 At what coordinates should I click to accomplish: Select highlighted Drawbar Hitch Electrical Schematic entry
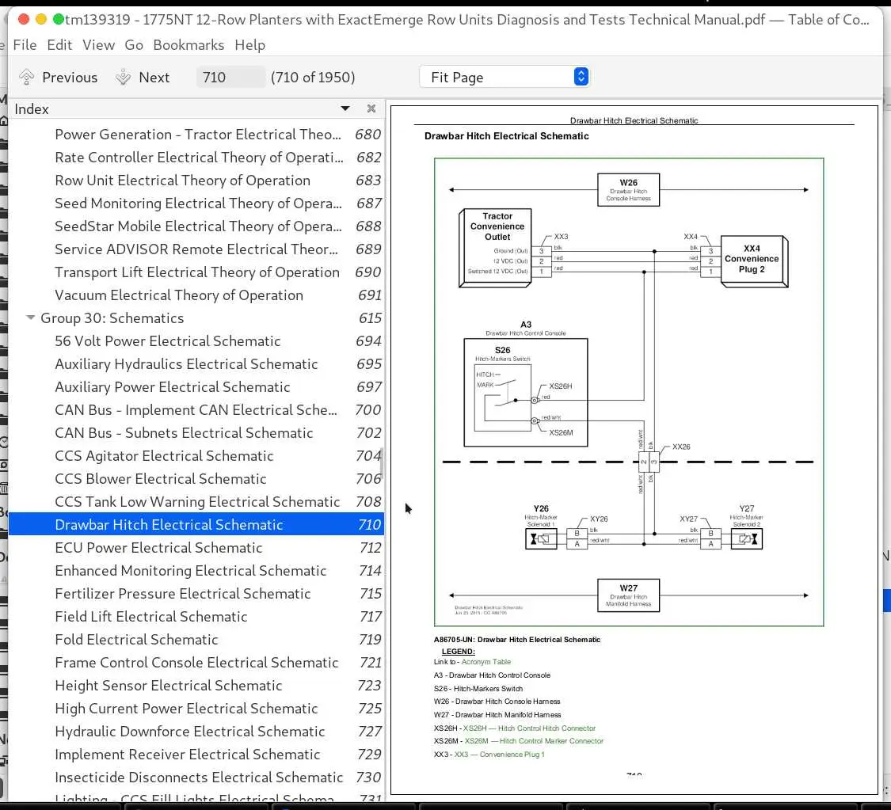(196, 524)
